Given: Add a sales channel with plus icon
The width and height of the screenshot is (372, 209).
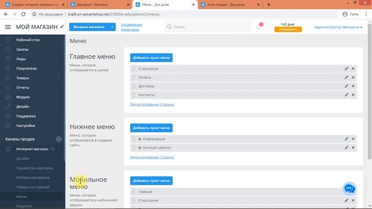Looking at the screenshot, I should (59, 139).
